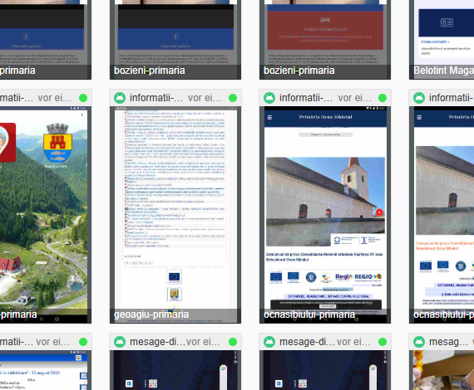Click the Android icon on the first mesage-di card
Image resolution: width=474 pixels, height=390 pixels.
tap(120, 342)
